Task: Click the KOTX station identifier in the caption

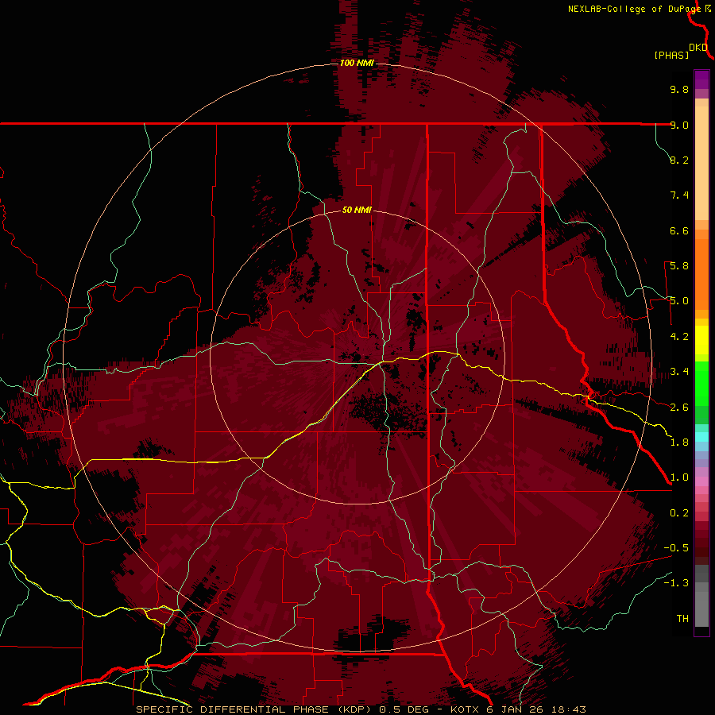Action: pyautogui.click(x=465, y=709)
